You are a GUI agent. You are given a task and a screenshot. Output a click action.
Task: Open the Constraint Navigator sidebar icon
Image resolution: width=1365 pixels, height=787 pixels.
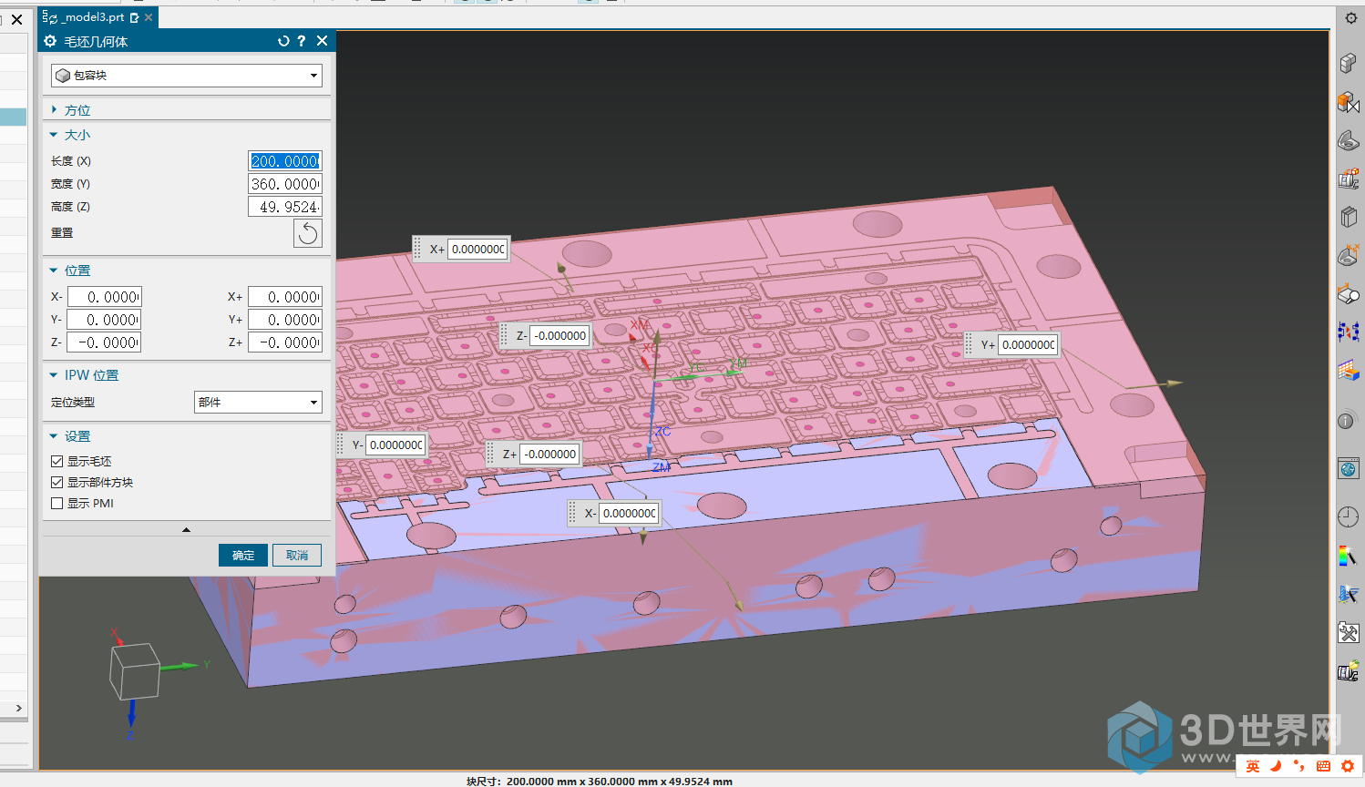tap(1349, 102)
